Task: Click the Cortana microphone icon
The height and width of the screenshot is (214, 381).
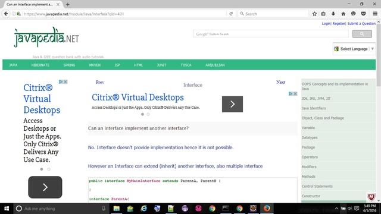Action: 104,209
